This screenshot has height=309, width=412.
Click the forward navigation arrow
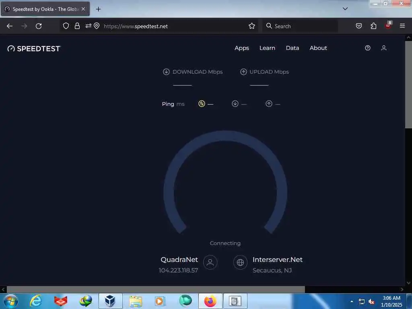click(x=24, y=26)
